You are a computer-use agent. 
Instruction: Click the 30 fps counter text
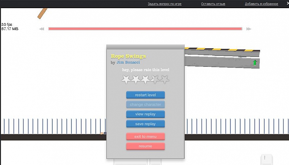[x=7, y=24]
